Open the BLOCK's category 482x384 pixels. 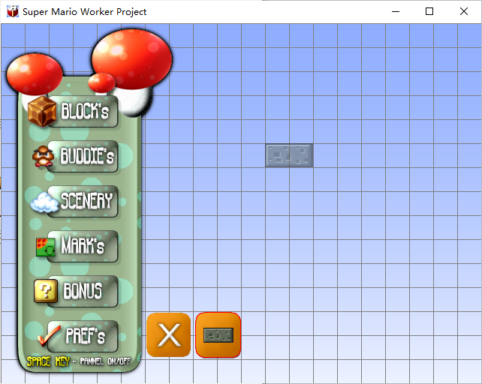[x=83, y=111]
